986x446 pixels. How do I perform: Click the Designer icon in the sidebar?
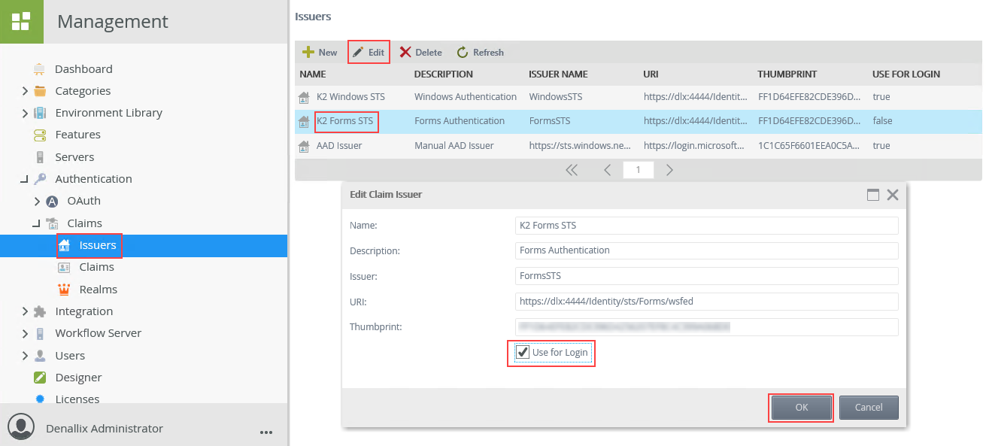[x=39, y=377]
